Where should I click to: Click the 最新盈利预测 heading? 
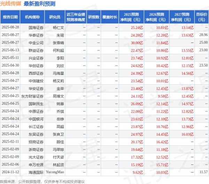tap(39, 4)
